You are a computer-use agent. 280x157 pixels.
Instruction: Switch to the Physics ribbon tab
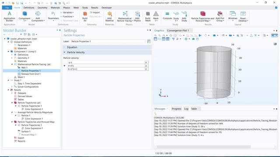click(x=66, y=8)
